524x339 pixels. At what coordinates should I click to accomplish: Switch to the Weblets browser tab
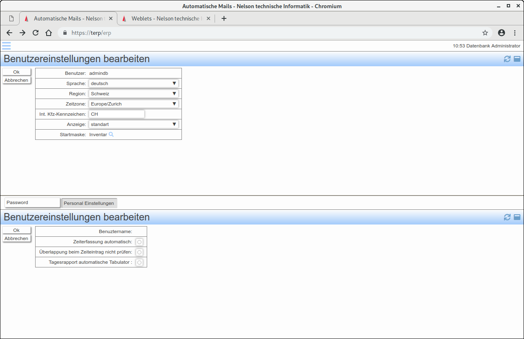click(167, 18)
